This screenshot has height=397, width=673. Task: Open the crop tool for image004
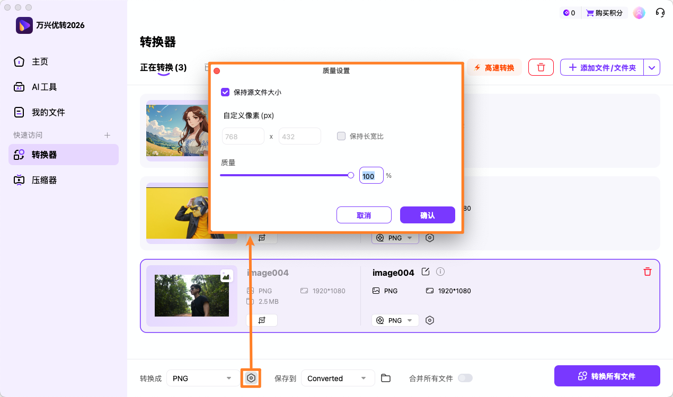[263, 320]
